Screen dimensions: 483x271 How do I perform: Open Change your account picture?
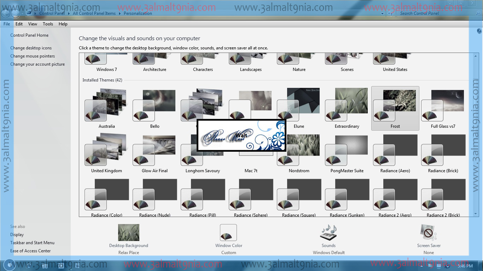[37, 64]
